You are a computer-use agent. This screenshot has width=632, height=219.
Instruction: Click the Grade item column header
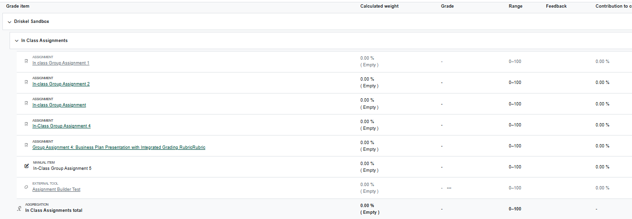click(17, 6)
